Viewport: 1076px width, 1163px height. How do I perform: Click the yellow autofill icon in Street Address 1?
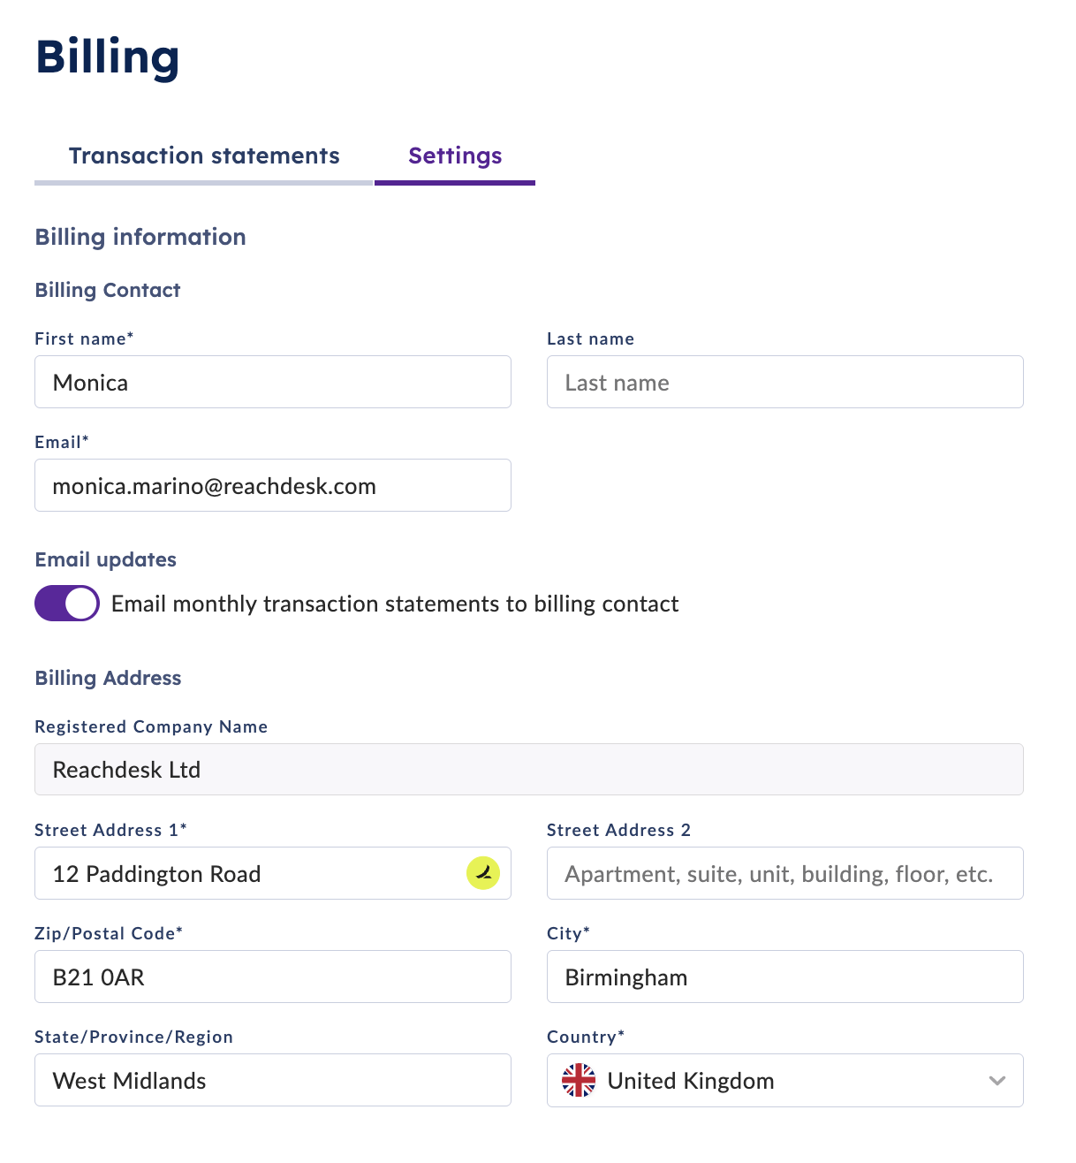tap(483, 873)
